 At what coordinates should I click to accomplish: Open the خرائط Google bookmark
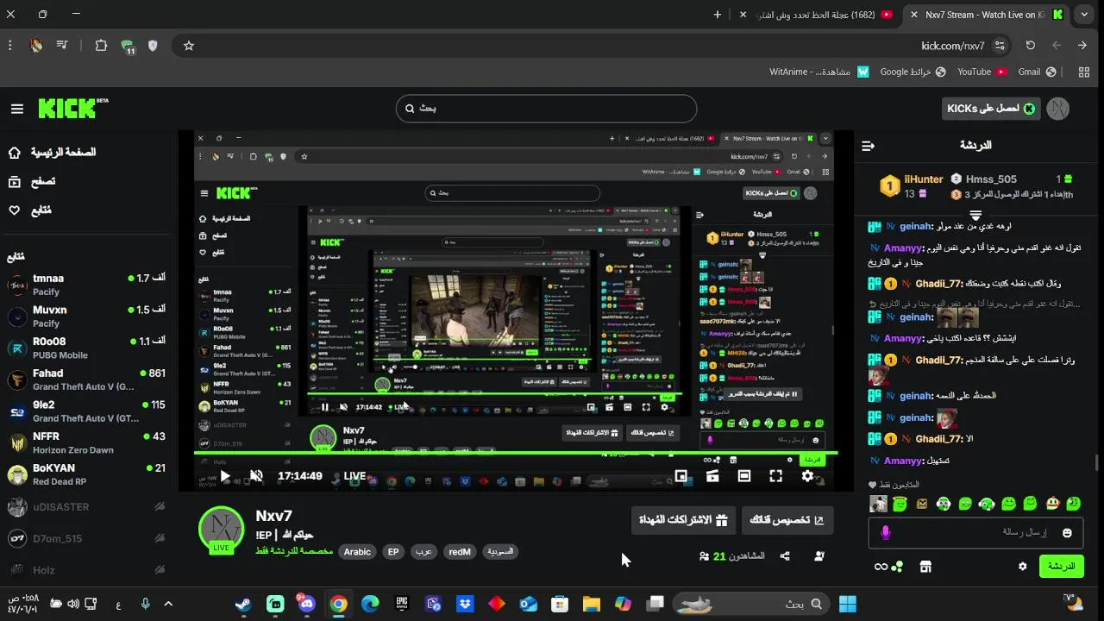click(913, 72)
